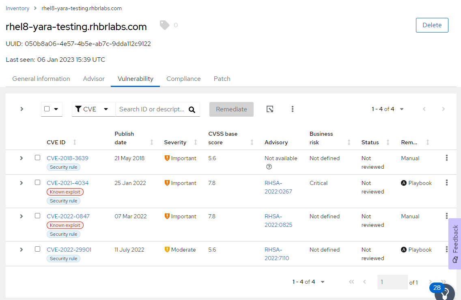Viewport: 461px width, 300px height.
Task: Open the Advisor tab
Action: click(x=94, y=79)
